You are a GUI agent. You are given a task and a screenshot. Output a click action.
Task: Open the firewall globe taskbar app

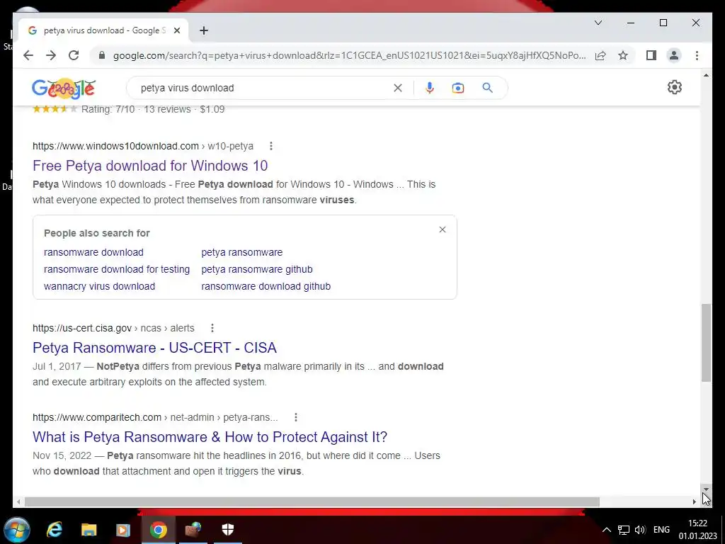pos(193,530)
